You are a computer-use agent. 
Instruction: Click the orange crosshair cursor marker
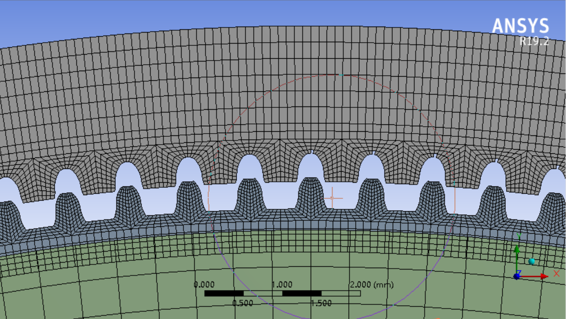(x=332, y=198)
